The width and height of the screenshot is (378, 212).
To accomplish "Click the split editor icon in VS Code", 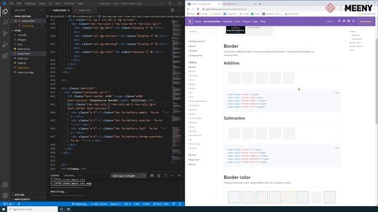I will point(172,11).
